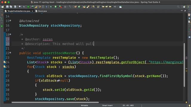Click the Debug bug toolbar icon
Image resolution: width=191 pixels, height=107 pixels.
point(51,7)
